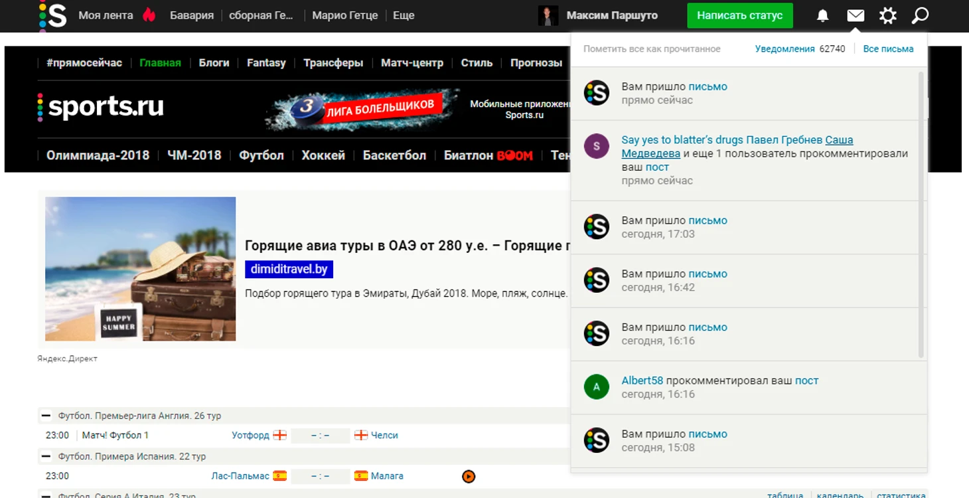Image resolution: width=969 pixels, height=498 pixels.
Task: Mark all as read via Пометить все как прочитанное
Action: (x=651, y=49)
